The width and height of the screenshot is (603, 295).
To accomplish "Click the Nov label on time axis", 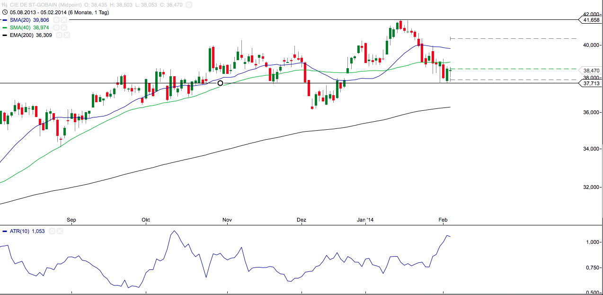I will [227, 220].
